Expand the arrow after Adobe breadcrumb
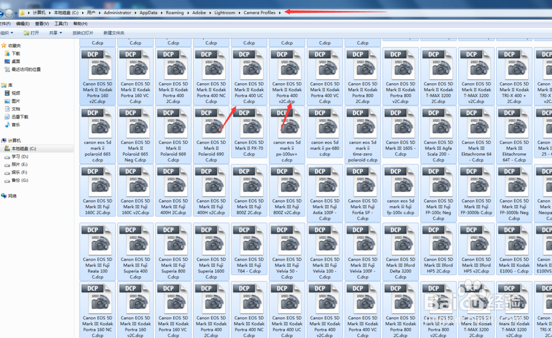The width and height of the screenshot is (552, 338). click(x=210, y=13)
